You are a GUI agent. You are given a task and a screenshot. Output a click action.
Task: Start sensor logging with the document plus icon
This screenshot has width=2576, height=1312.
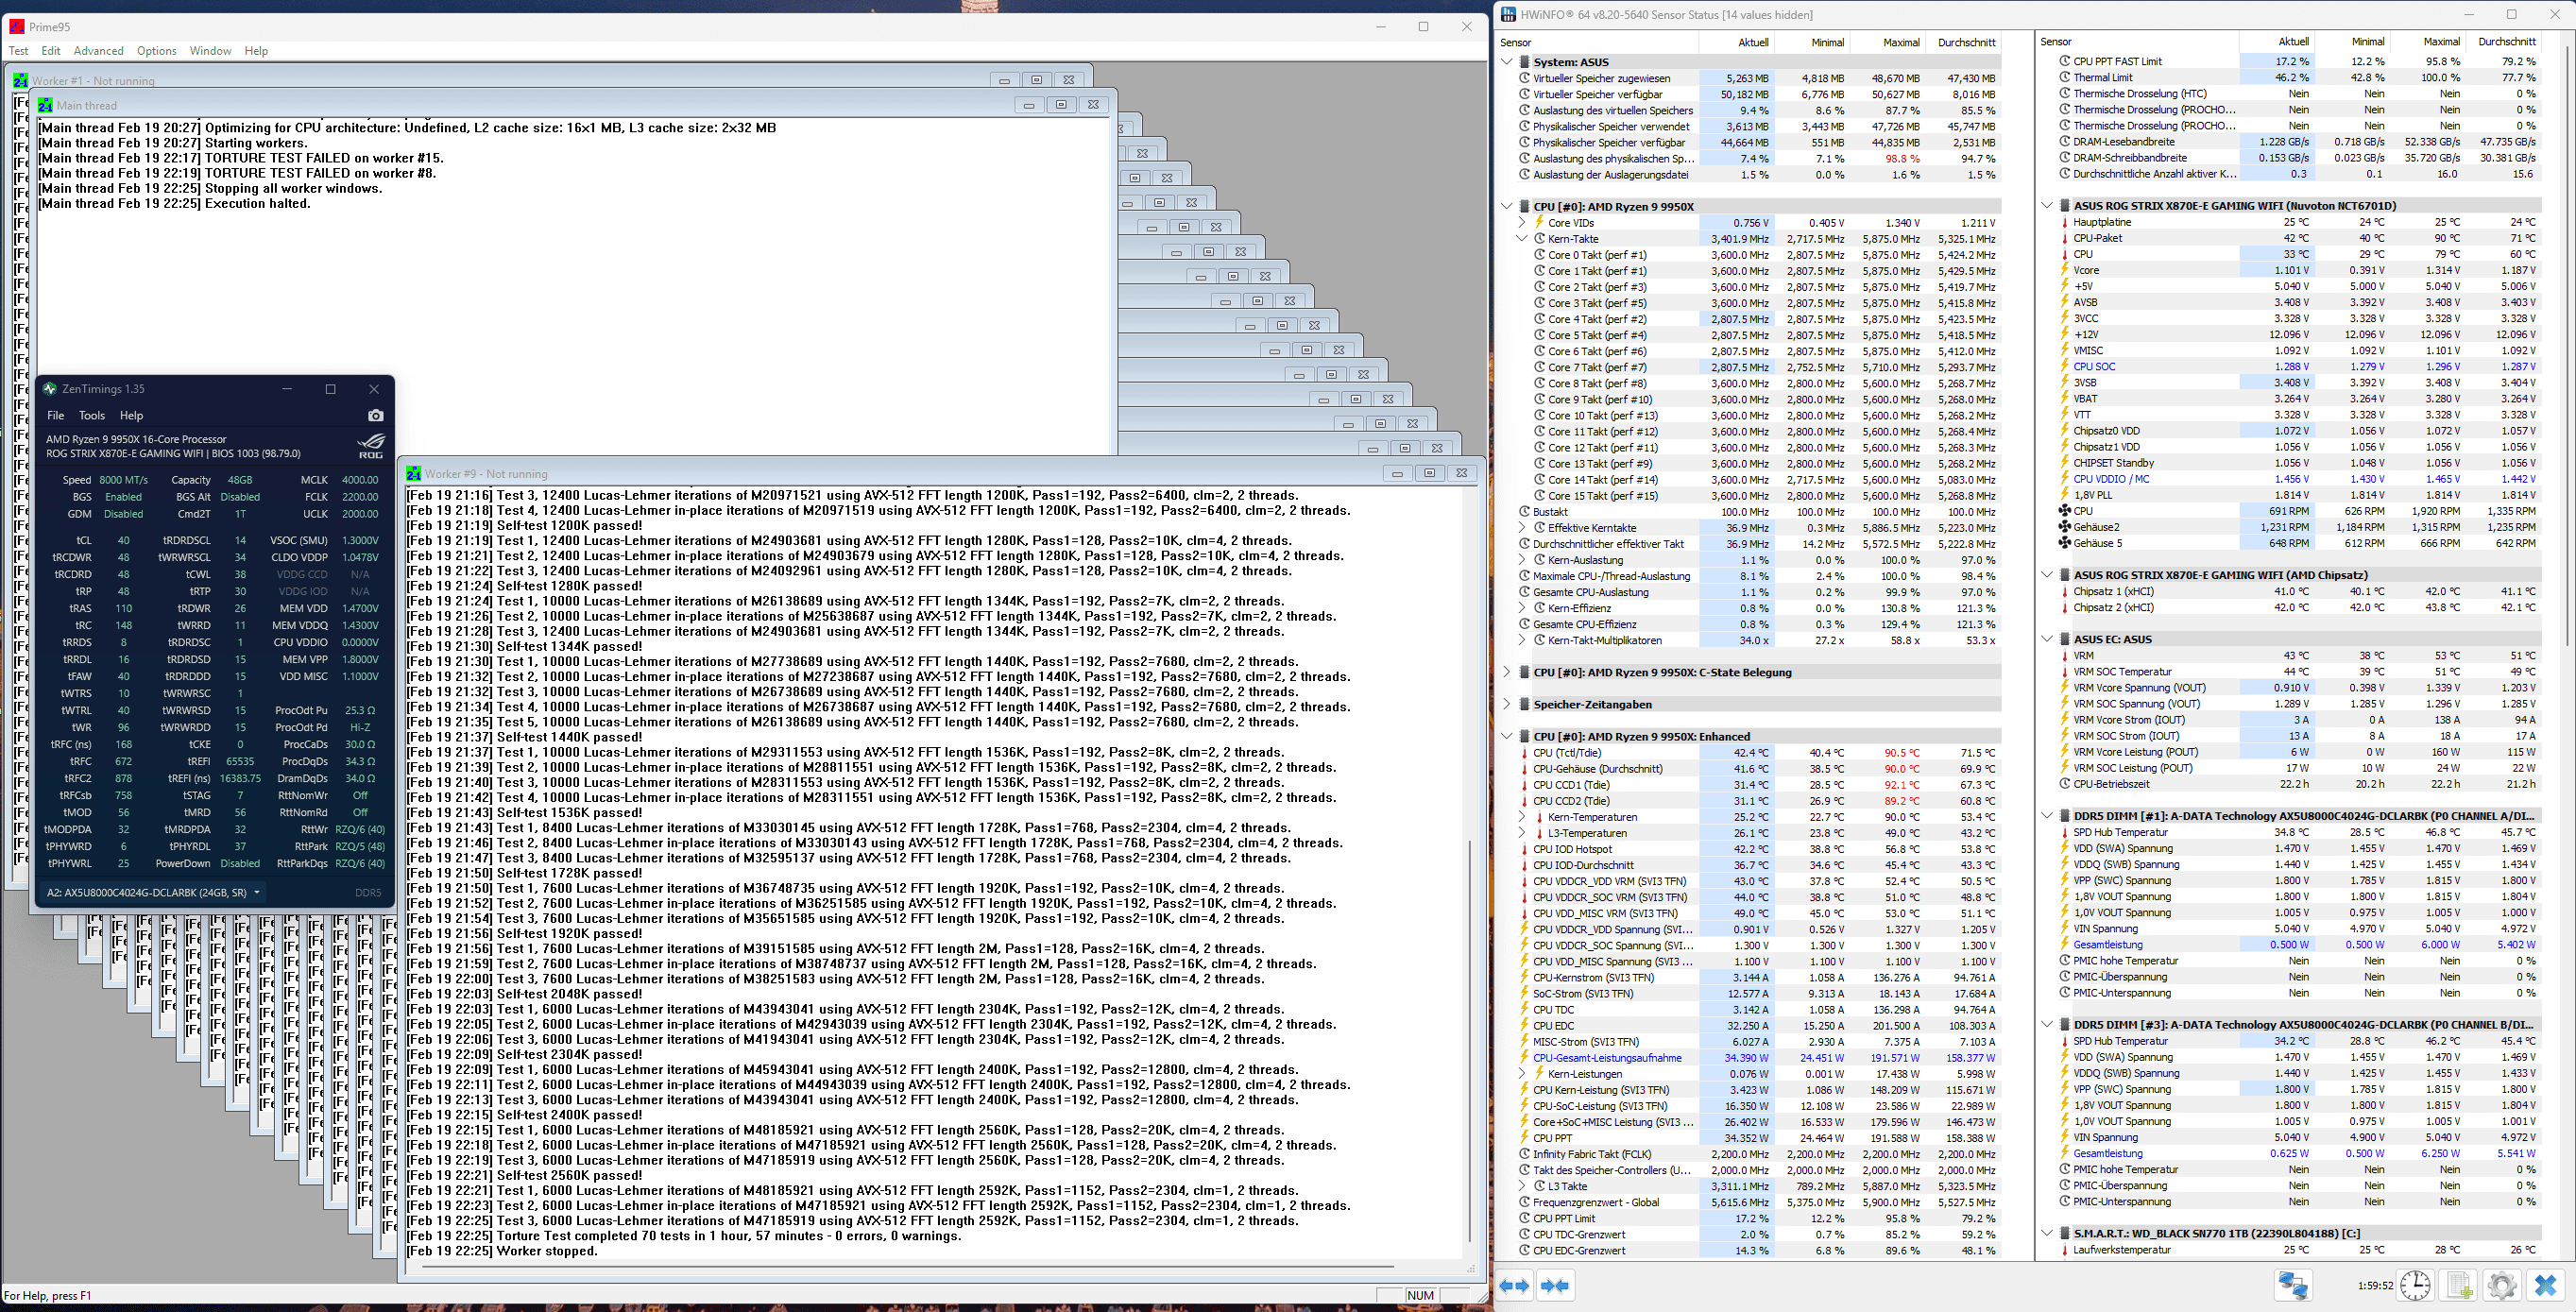[x=2459, y=1285]
